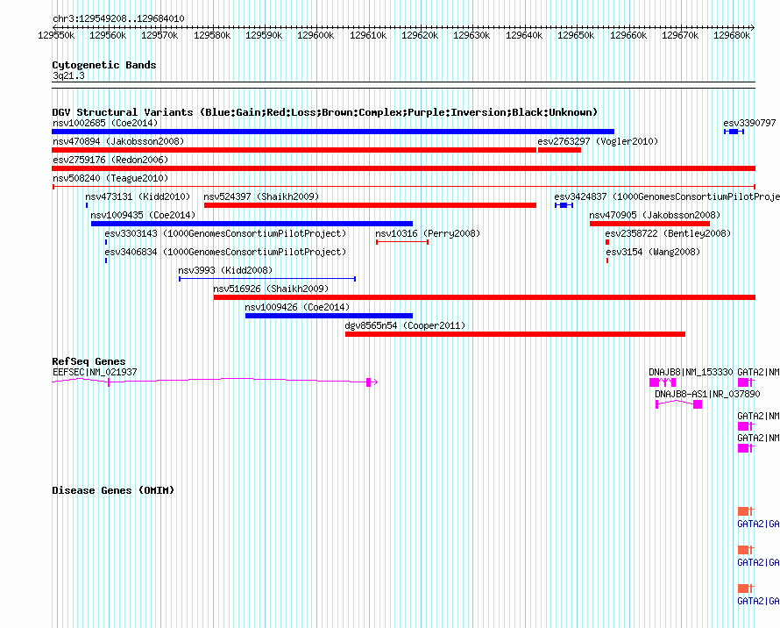The width and height of the screenshot is (780, 628).
Task: Click the nsv470894 (Jakobsson2008) red bar
Action: tap(294, 150)
